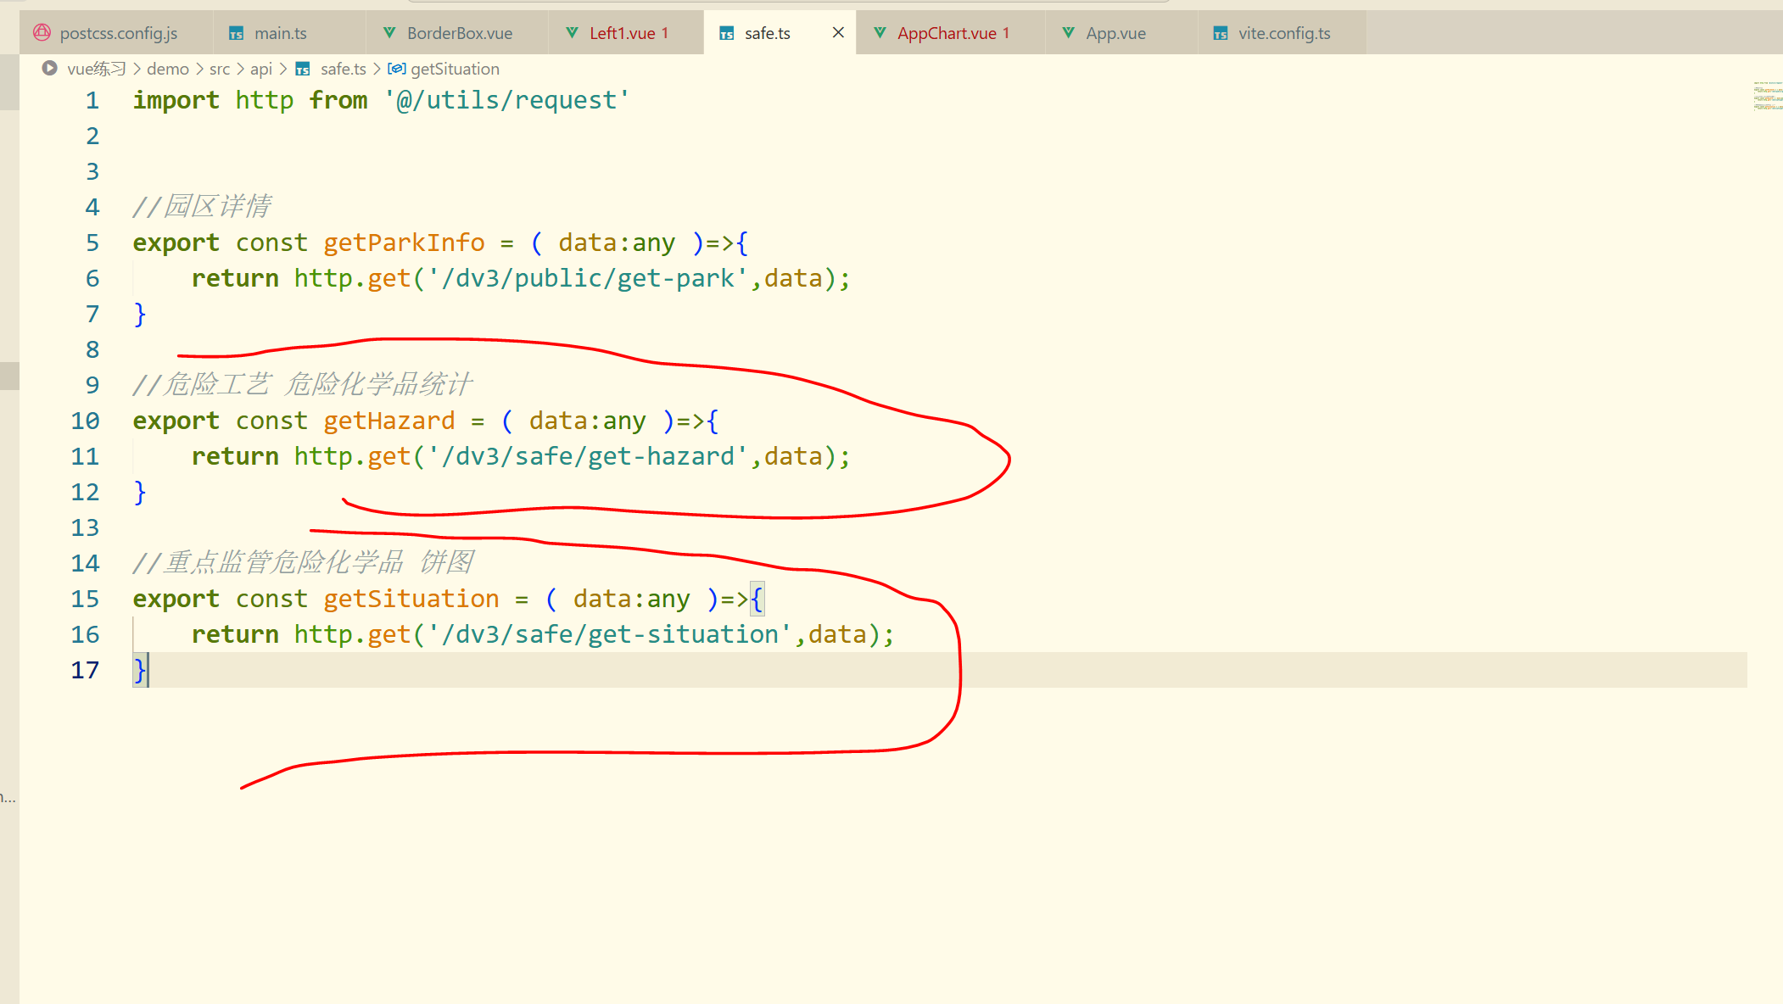Switch to the App.vue tab

coord(1115,33)
